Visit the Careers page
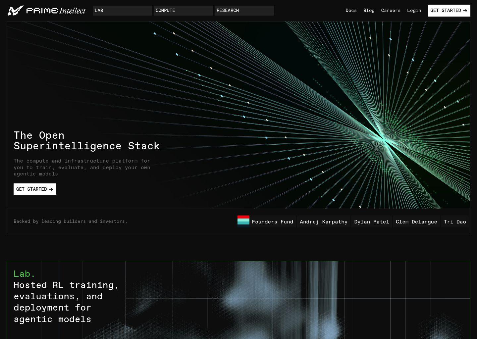Screen dimensions: 477x339 click(x=391, y=11)
